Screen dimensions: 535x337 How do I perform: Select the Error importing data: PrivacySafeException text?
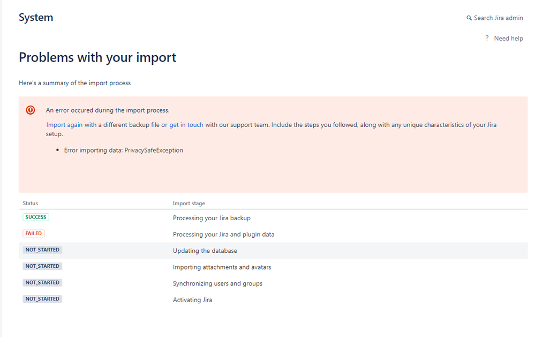click(124, 150)
